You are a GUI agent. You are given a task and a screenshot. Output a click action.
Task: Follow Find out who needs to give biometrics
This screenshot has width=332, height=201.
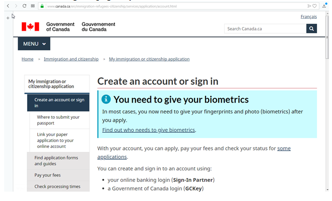148,130
